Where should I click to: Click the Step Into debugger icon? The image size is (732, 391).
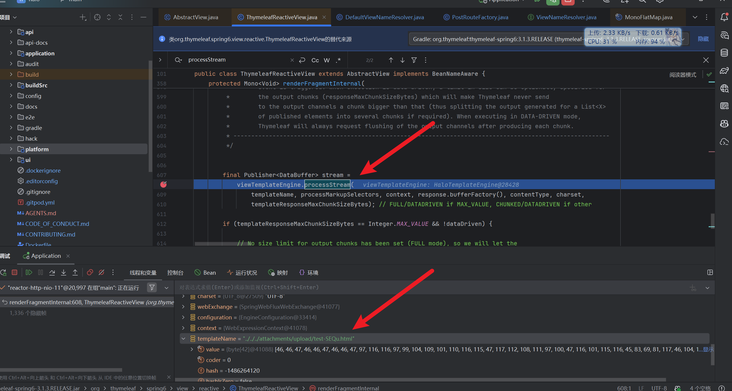pos(64,272)
